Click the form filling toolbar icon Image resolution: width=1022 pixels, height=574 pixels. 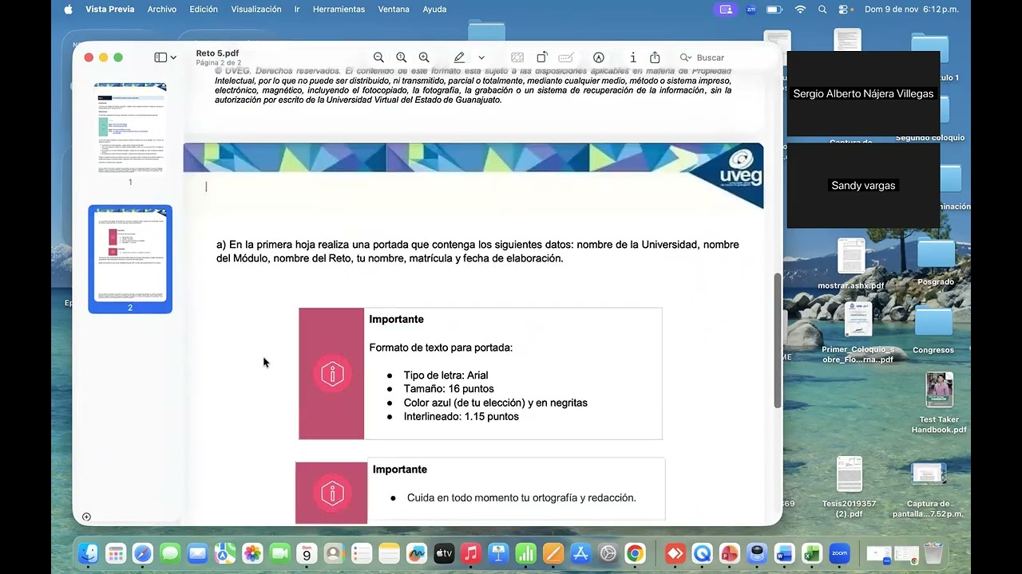566,57
